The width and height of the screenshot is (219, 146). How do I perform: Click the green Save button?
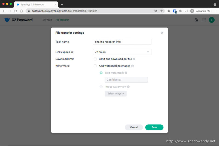[x=154, y=127]
